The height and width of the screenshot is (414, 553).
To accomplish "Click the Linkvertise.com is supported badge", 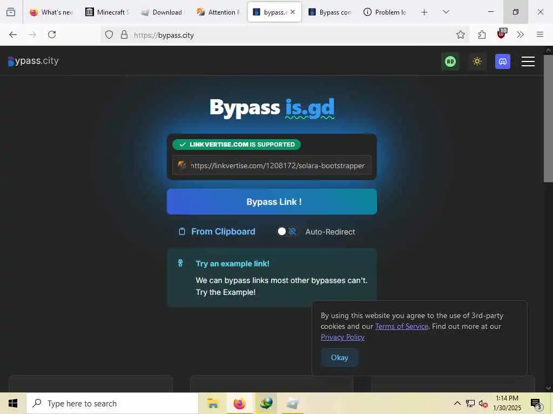I will click(x=237, y=144).
